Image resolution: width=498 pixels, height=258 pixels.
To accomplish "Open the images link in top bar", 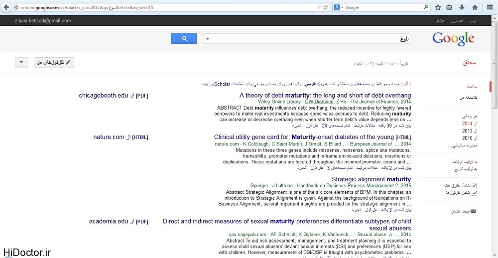I will (457, 21).
